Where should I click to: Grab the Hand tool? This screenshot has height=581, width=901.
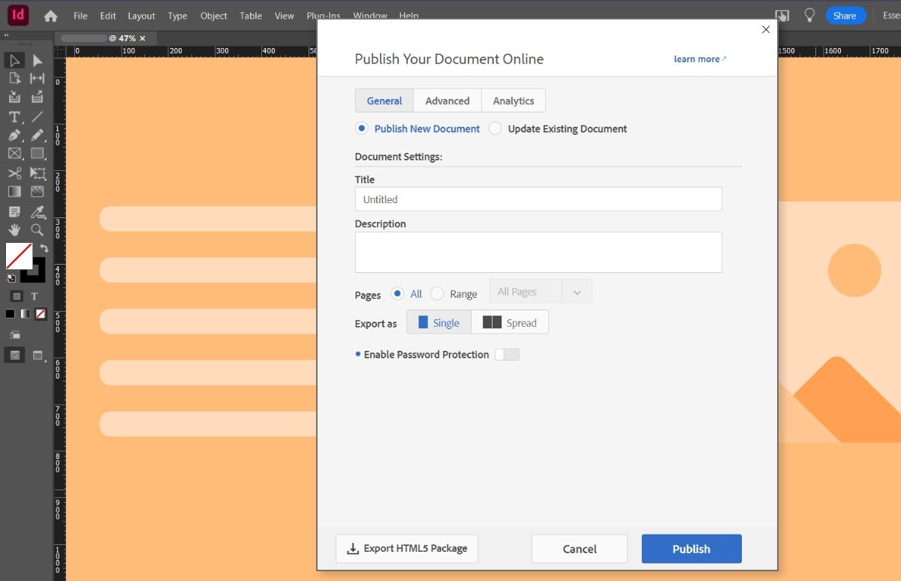point(14,230)
